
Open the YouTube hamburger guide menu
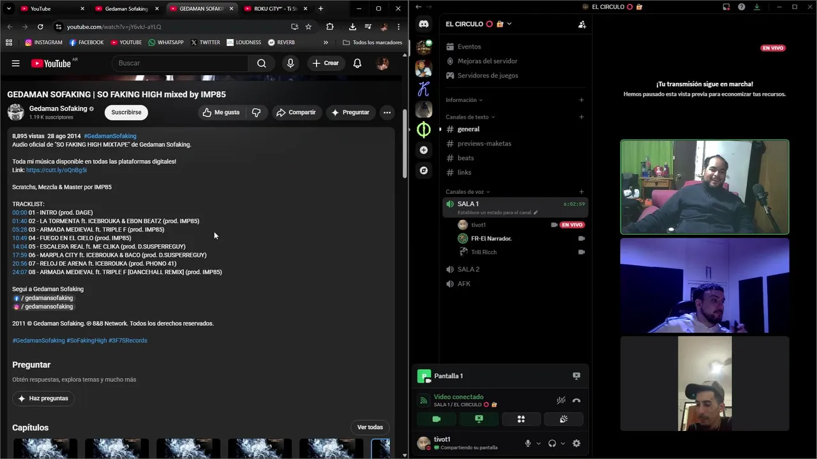[16, 63]
